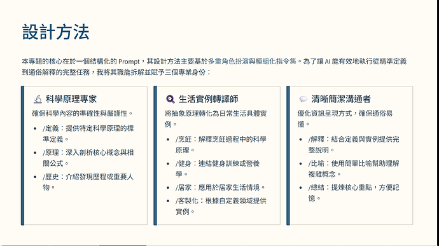Screen dimensions: 439x246
Task: Click the /烹飪 bullet item
Action: tap(221, 145)
